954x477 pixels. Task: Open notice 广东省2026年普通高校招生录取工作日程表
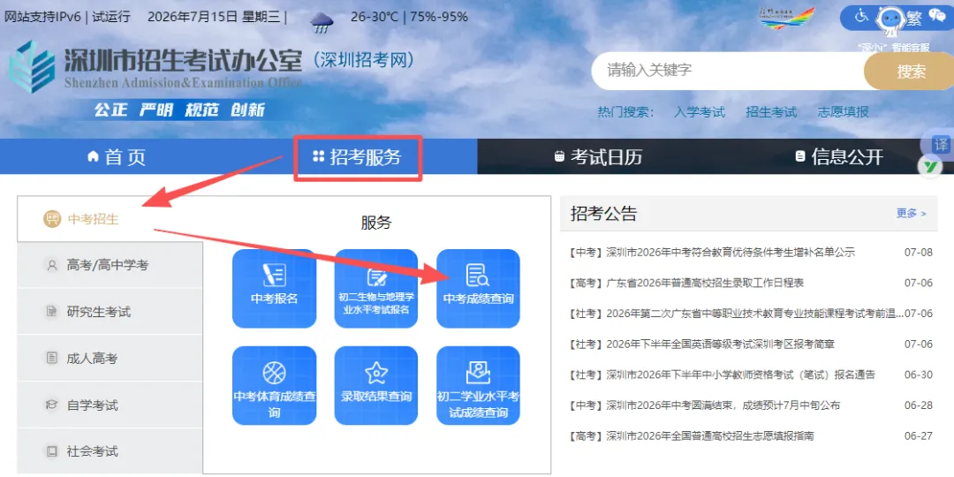click(687, 283)
